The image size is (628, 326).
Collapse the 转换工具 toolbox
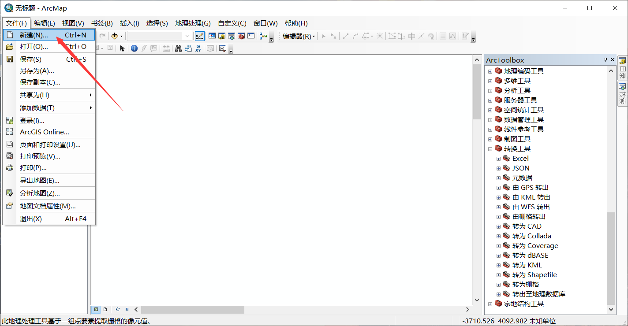tap(490, 149)
